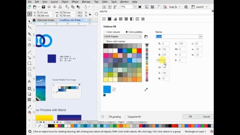Pick the red swatch in palette grid
This screenshot has height=135, width=240.
click(139, 51)
